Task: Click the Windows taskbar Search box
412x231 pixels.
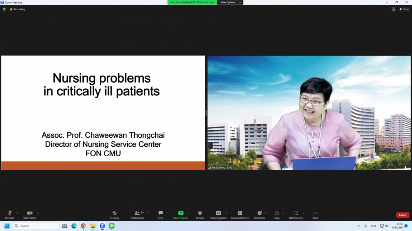Action: click(36, 226)
